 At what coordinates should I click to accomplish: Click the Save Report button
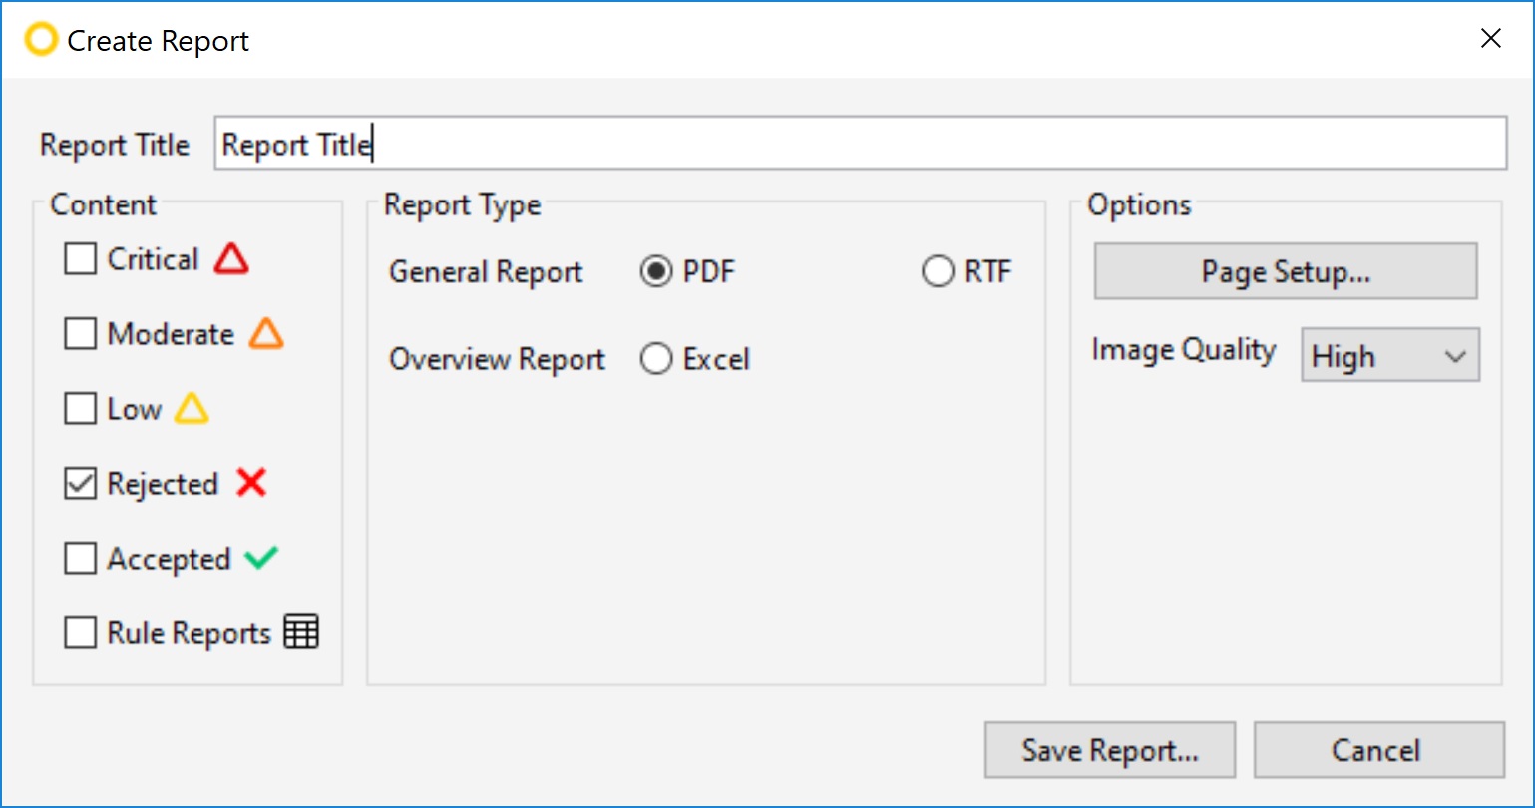coord(1109,749)
